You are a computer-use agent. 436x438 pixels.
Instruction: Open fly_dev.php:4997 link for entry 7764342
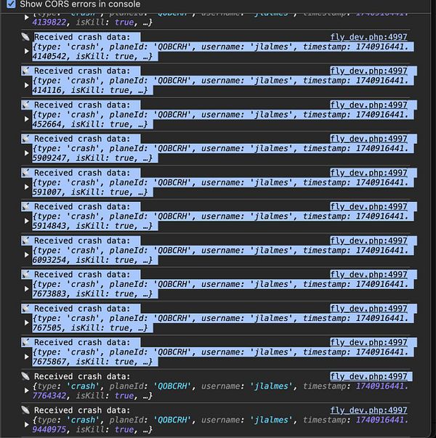(368, 376)
